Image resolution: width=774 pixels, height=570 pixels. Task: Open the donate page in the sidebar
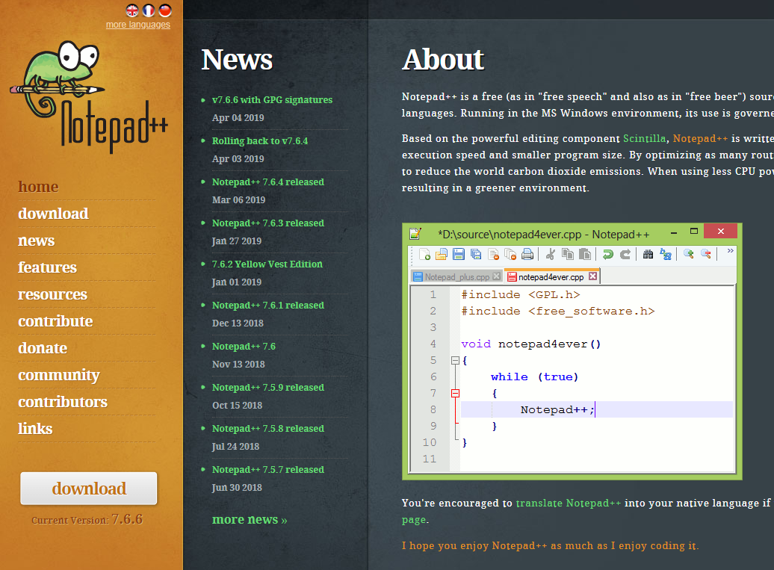(43, 348)
